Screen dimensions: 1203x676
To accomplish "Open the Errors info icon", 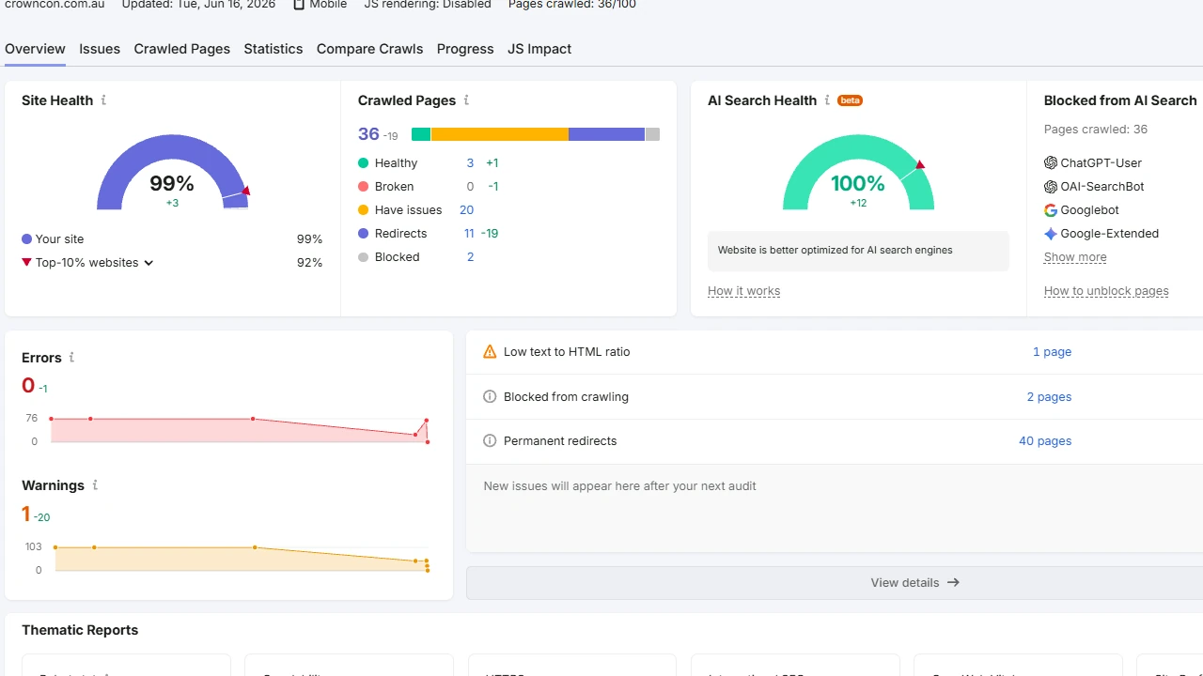I will (71, 357).
